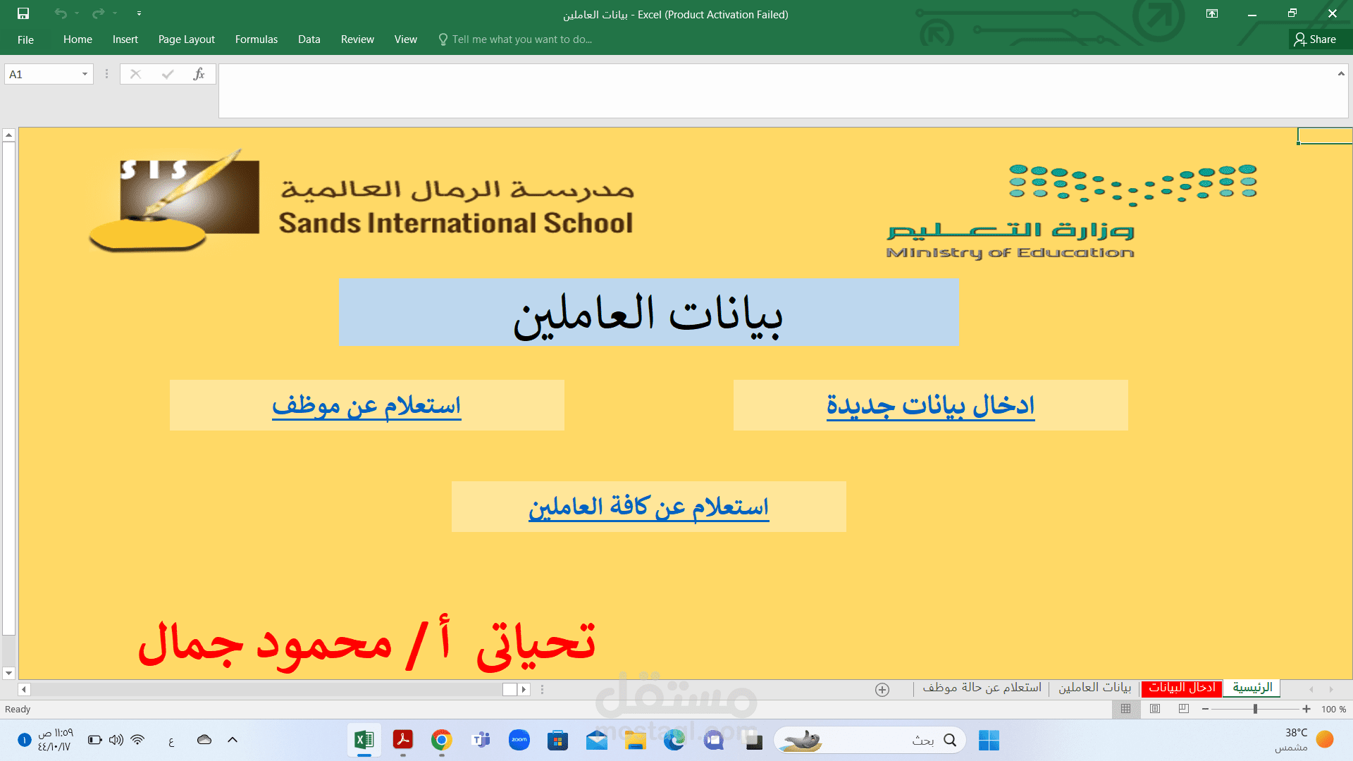
Task: Click the Cancel X icon in formula bar
Action: point(136,74)
